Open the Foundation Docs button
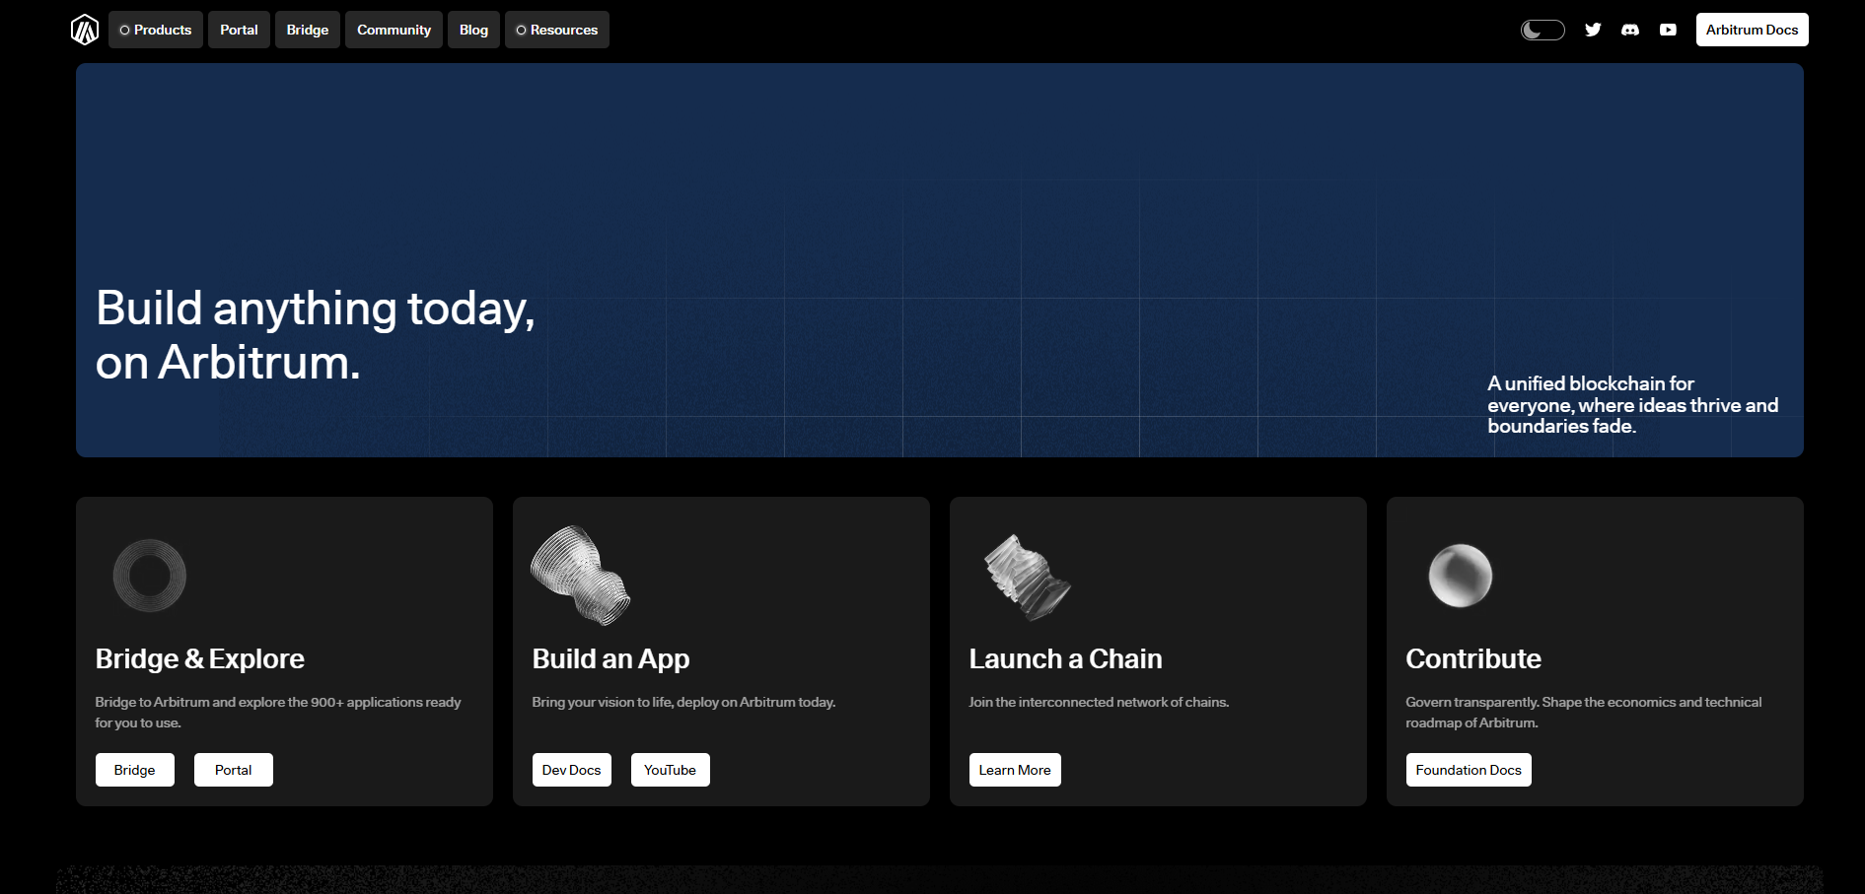 point(1469,770)
